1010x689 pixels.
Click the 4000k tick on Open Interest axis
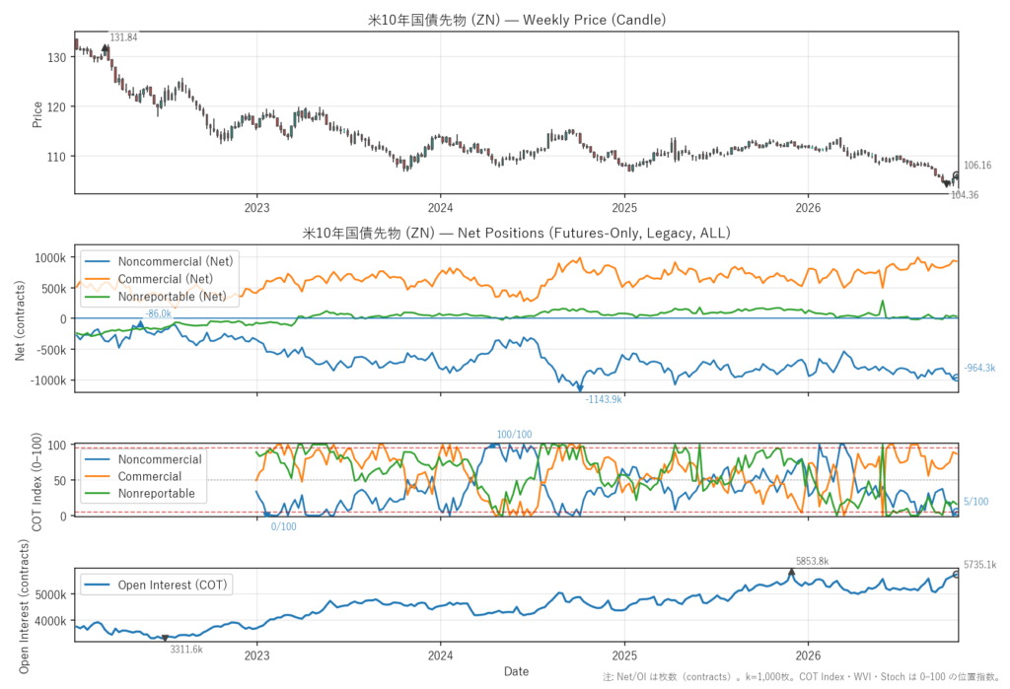(x=50, y=621)
